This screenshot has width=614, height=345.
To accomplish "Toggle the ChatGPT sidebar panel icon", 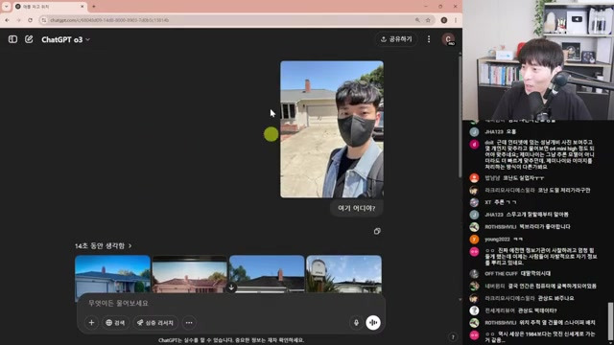I will (x=12, y=39).
